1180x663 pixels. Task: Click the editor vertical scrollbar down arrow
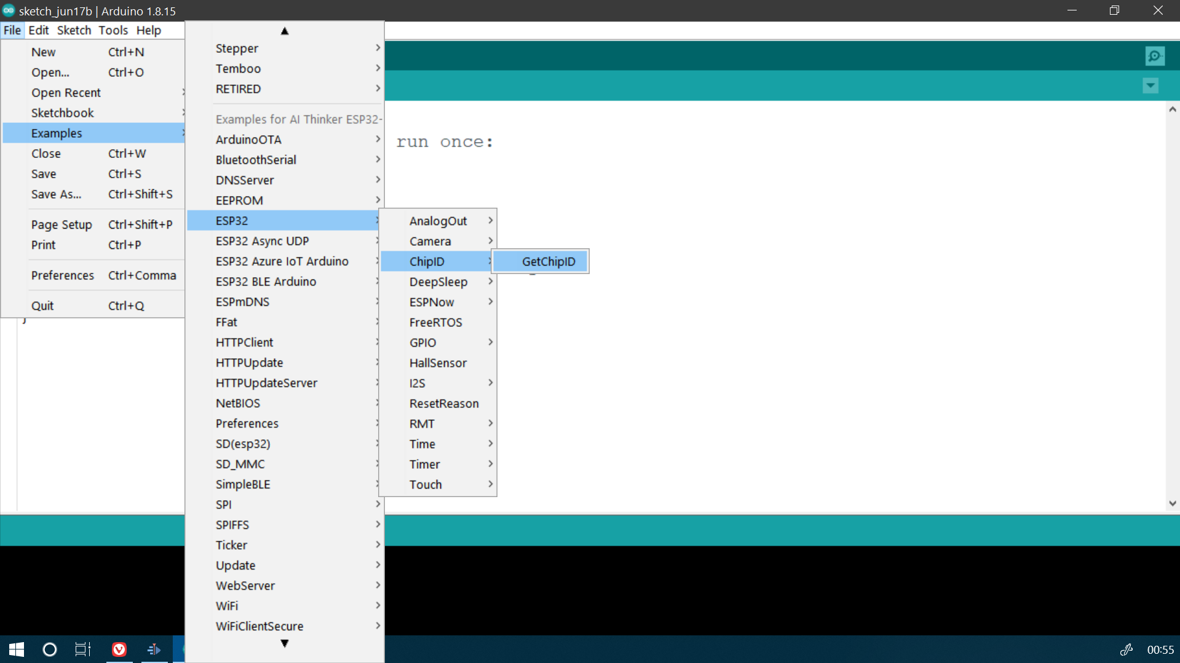click(1173, 503)
